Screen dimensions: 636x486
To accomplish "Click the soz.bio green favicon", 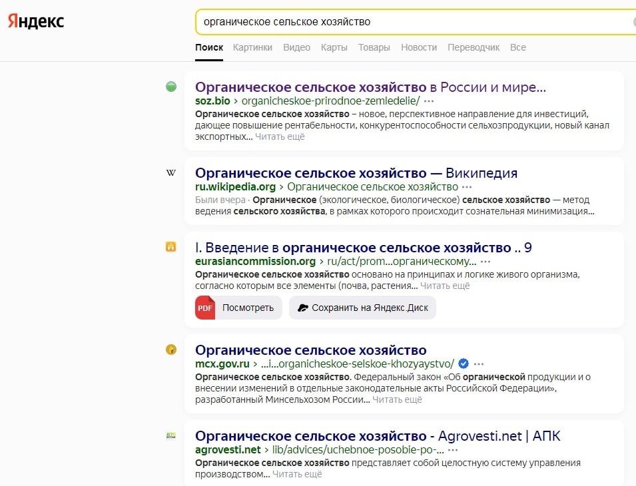I will (x=171, y=87).
